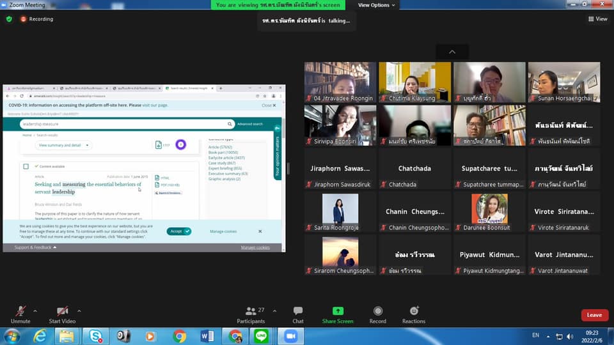Click the shared screen content area
Viewport: 614px width, 345px height.
tap(144, 169)
